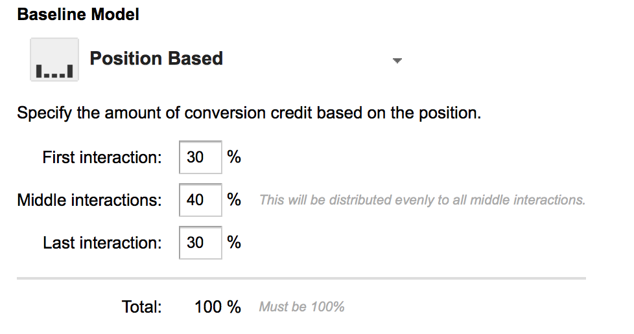The width and height of the screenshot is (634, 334).
Task: Click the conversion credit instruction sentence
Action: pos(249,113)
